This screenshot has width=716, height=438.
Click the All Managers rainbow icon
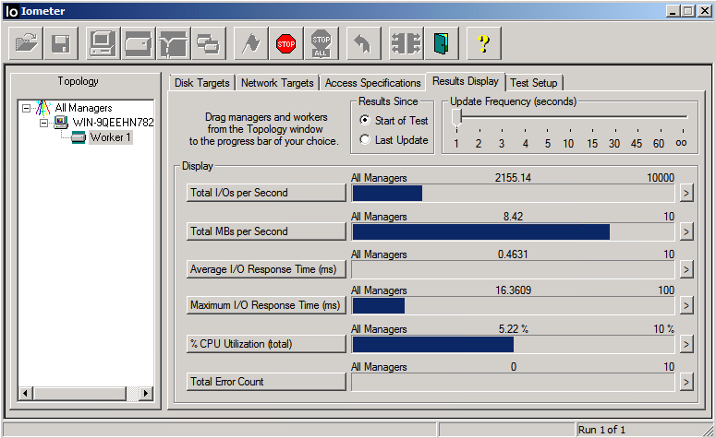pyautogui.click(x=42, y=108)
